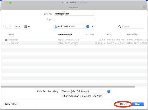Click the folder icon in the location popup
Screen dimensions: 148x110
click(x=56, y=27)
